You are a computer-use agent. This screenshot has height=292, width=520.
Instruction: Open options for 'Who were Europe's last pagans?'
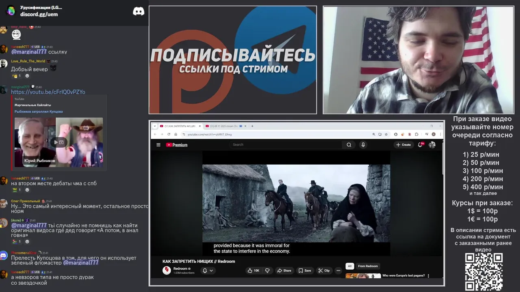coord(428,276)
